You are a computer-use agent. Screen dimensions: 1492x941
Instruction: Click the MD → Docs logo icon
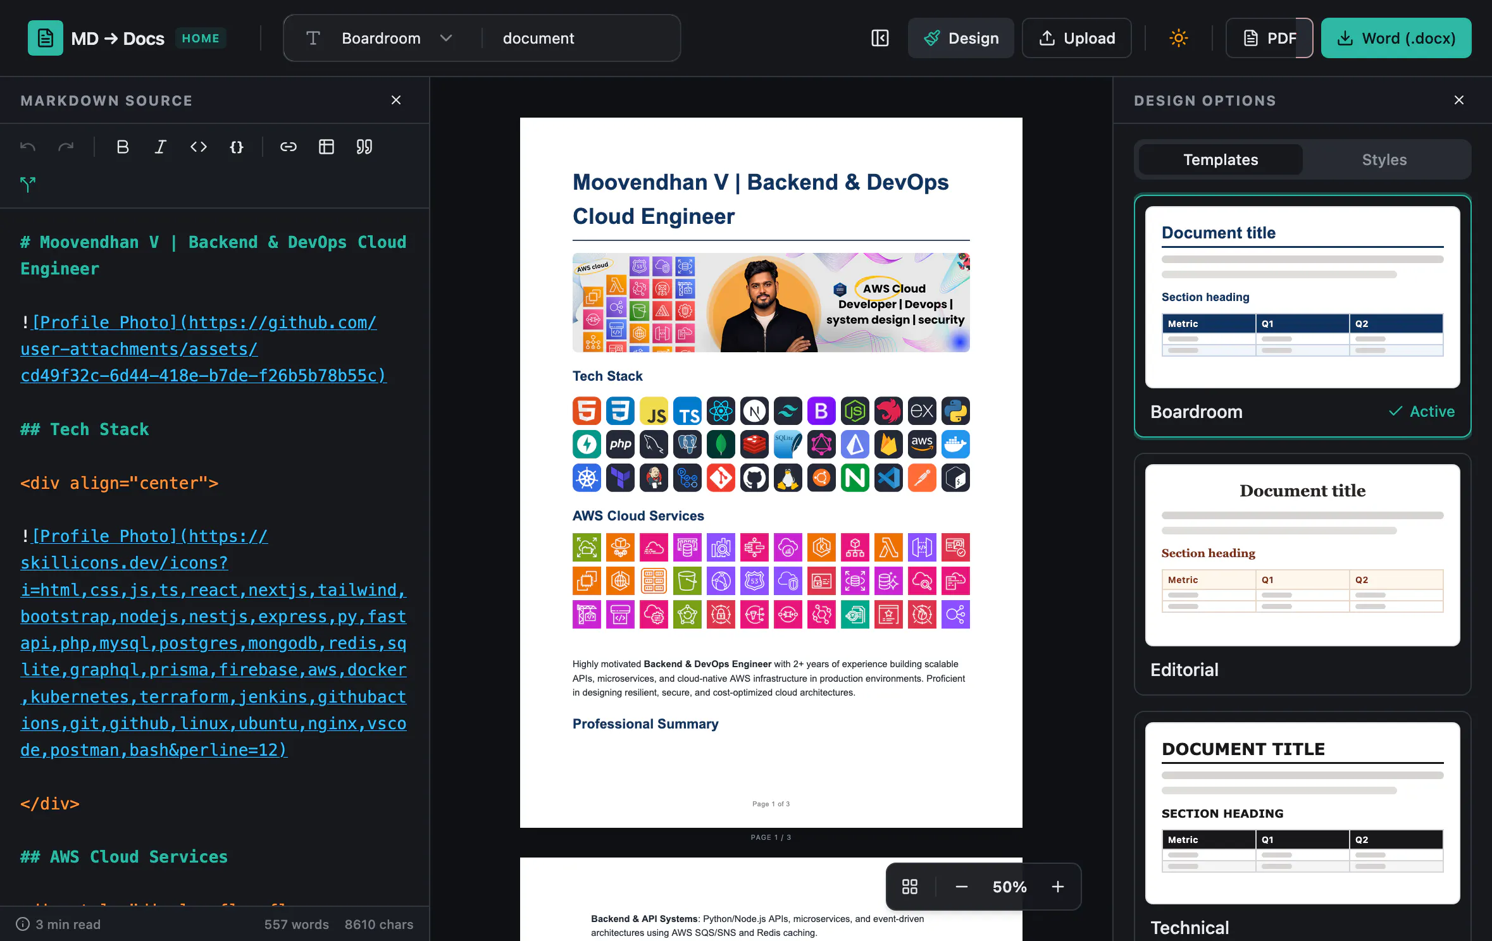pyautogui.click(x=45, y=38)
